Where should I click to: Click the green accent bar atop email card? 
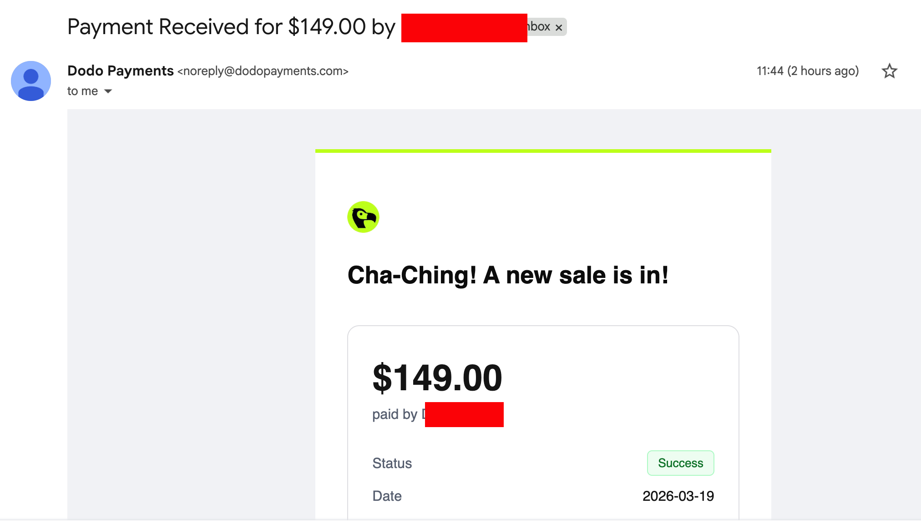(543, 151)
